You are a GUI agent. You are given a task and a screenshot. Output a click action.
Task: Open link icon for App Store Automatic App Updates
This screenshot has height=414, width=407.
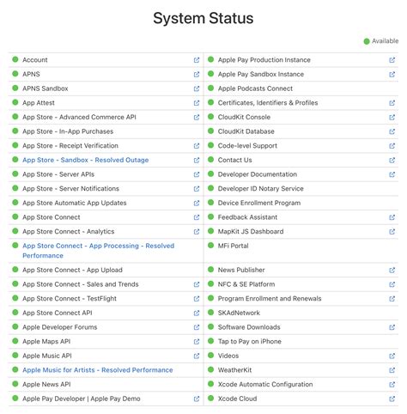pyautogui.click(x=197, y=203)
